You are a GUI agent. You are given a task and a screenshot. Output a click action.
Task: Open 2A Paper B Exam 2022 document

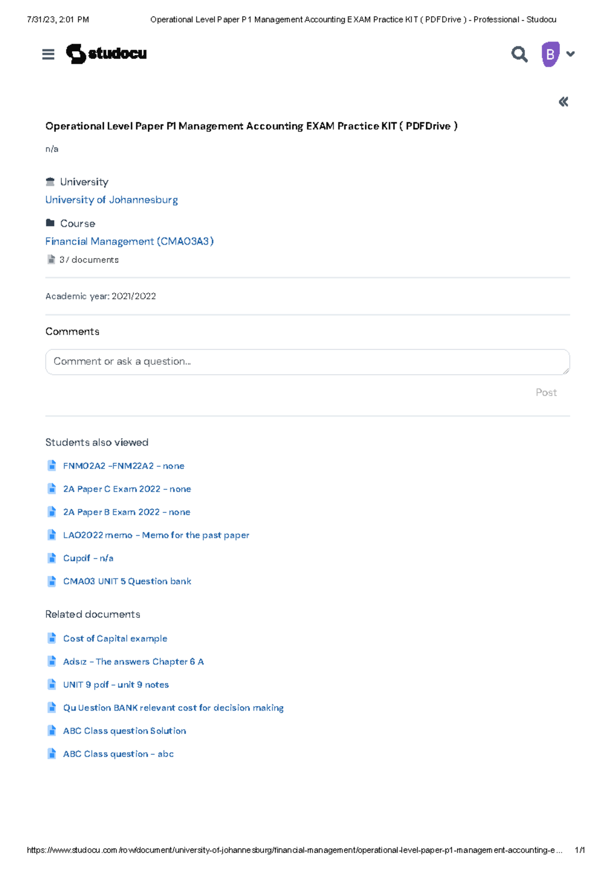126,512
